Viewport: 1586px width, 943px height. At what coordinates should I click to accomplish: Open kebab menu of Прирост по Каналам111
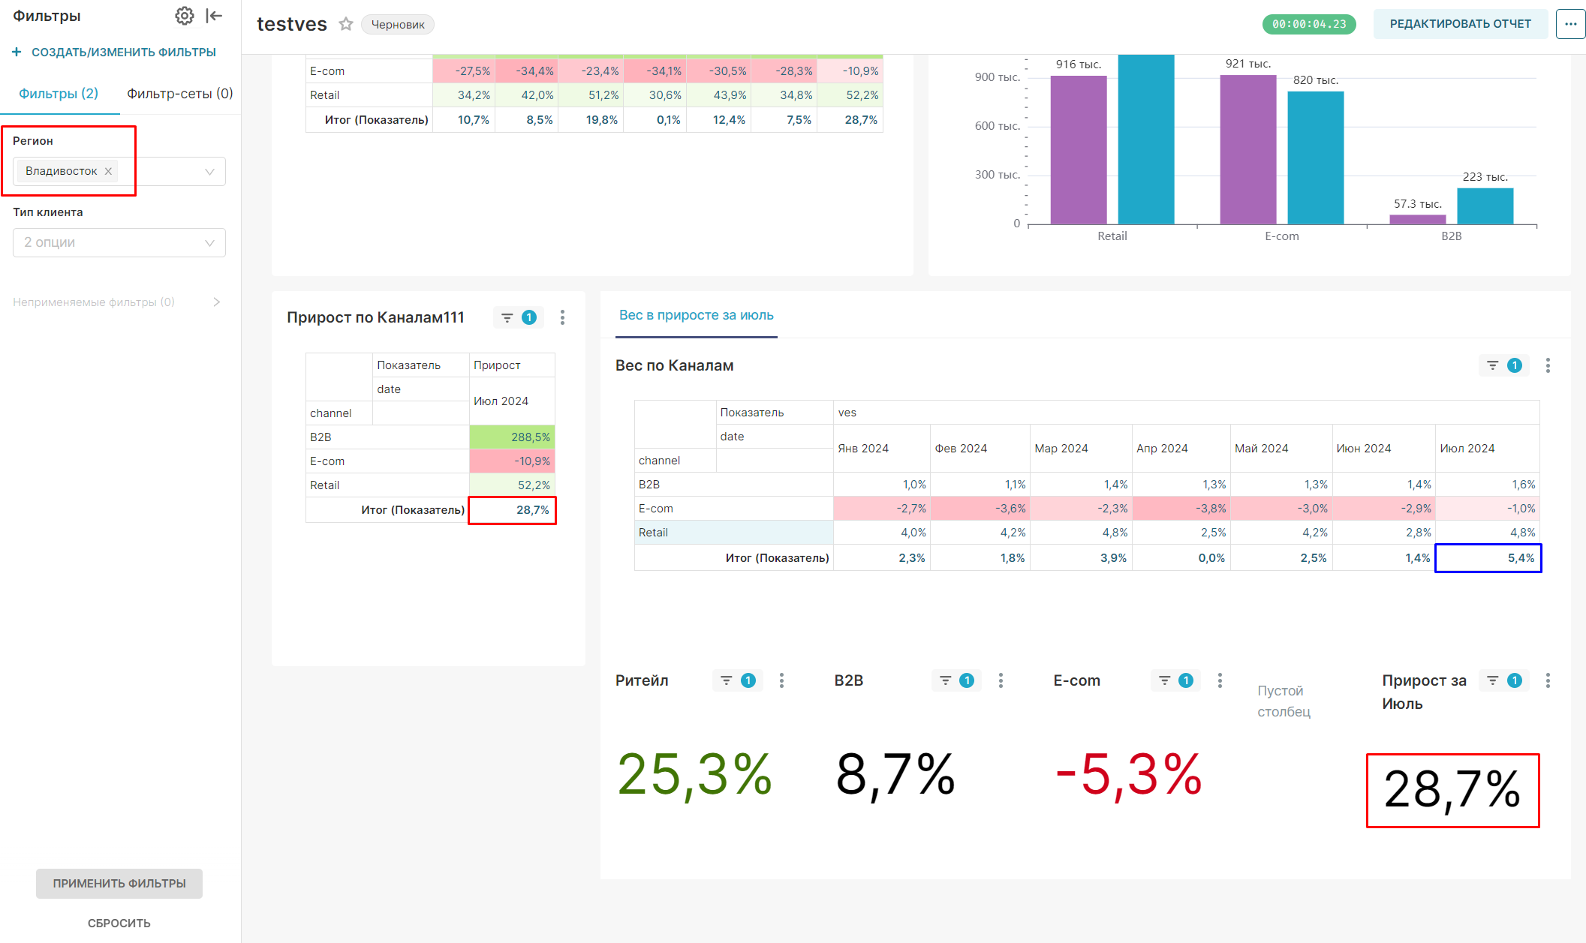pyautogui.click(x=562, y=317)
